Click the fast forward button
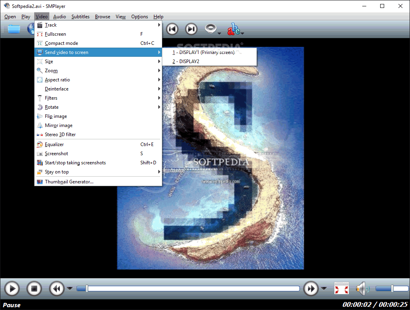This screenshot has height=310, width=410. (311, 289)
